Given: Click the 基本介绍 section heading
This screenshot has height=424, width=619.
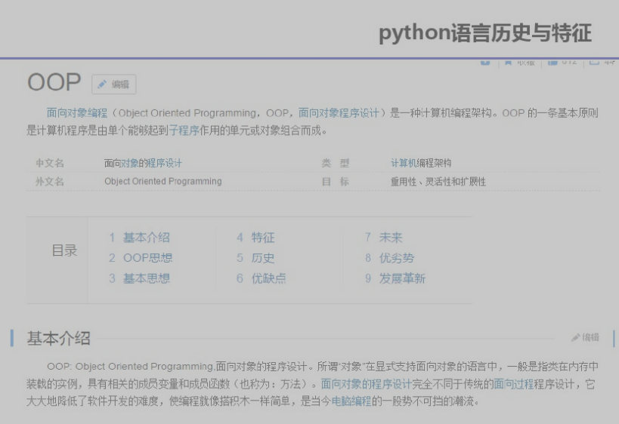Looking at the screenshot, I should [x=58, y=338].
